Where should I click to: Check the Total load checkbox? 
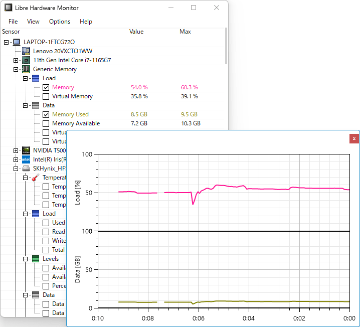(46, 250)
